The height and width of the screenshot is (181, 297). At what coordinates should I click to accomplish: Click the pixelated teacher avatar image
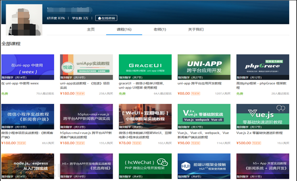(24, 20)
